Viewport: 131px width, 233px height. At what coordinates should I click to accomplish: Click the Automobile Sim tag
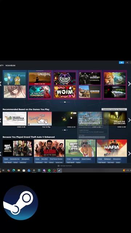(15, 159)
